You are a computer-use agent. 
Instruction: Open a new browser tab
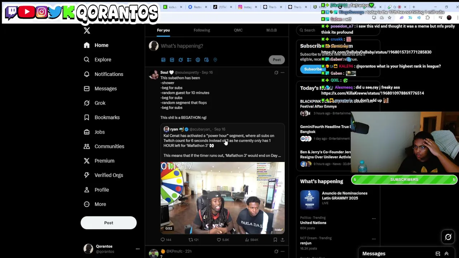(x=413, y=7)
